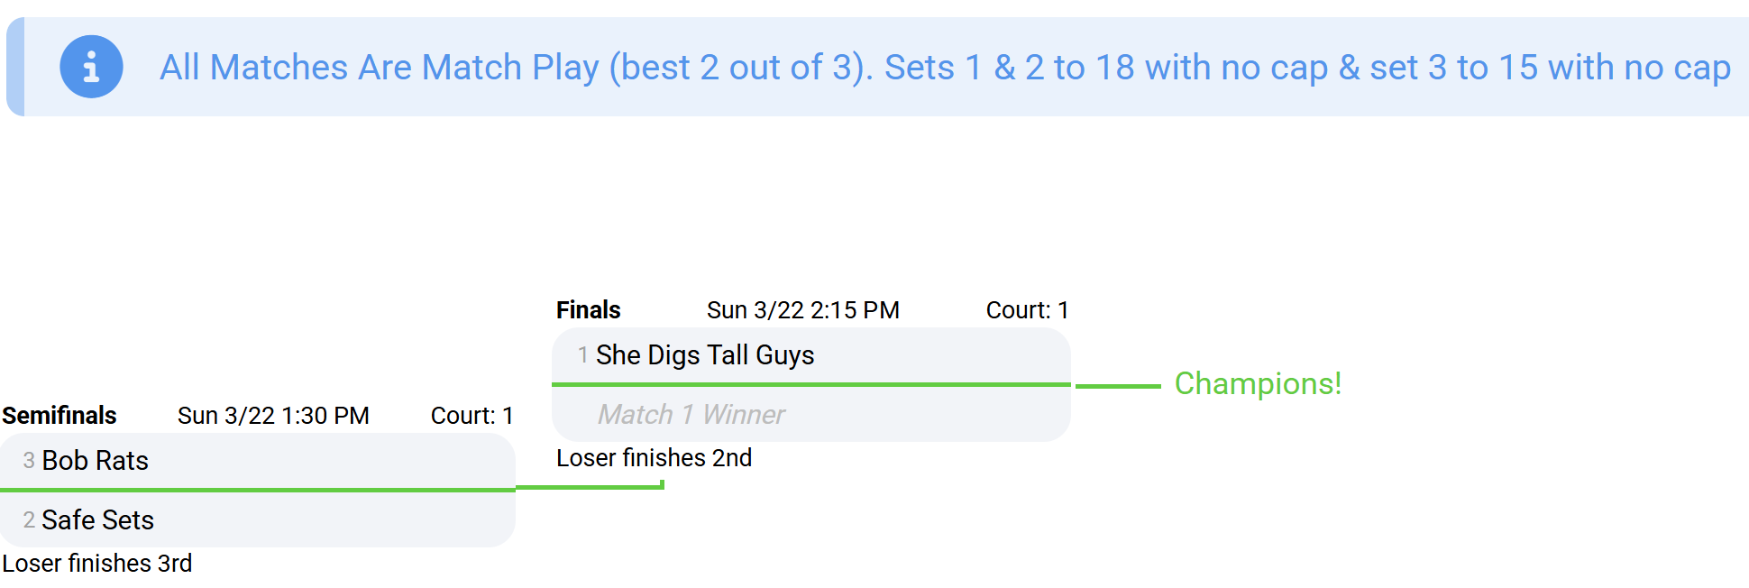Click seed number 2 beside Safe Sets

coord(29,520)
